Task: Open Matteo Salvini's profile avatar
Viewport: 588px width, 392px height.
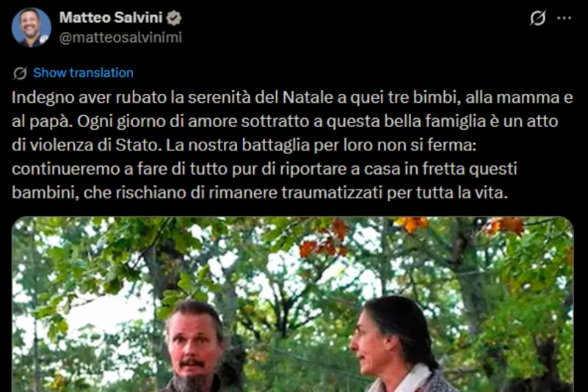Action: pos(32,27)
